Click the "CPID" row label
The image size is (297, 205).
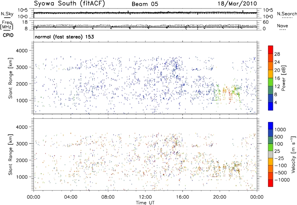click(8, 35)
